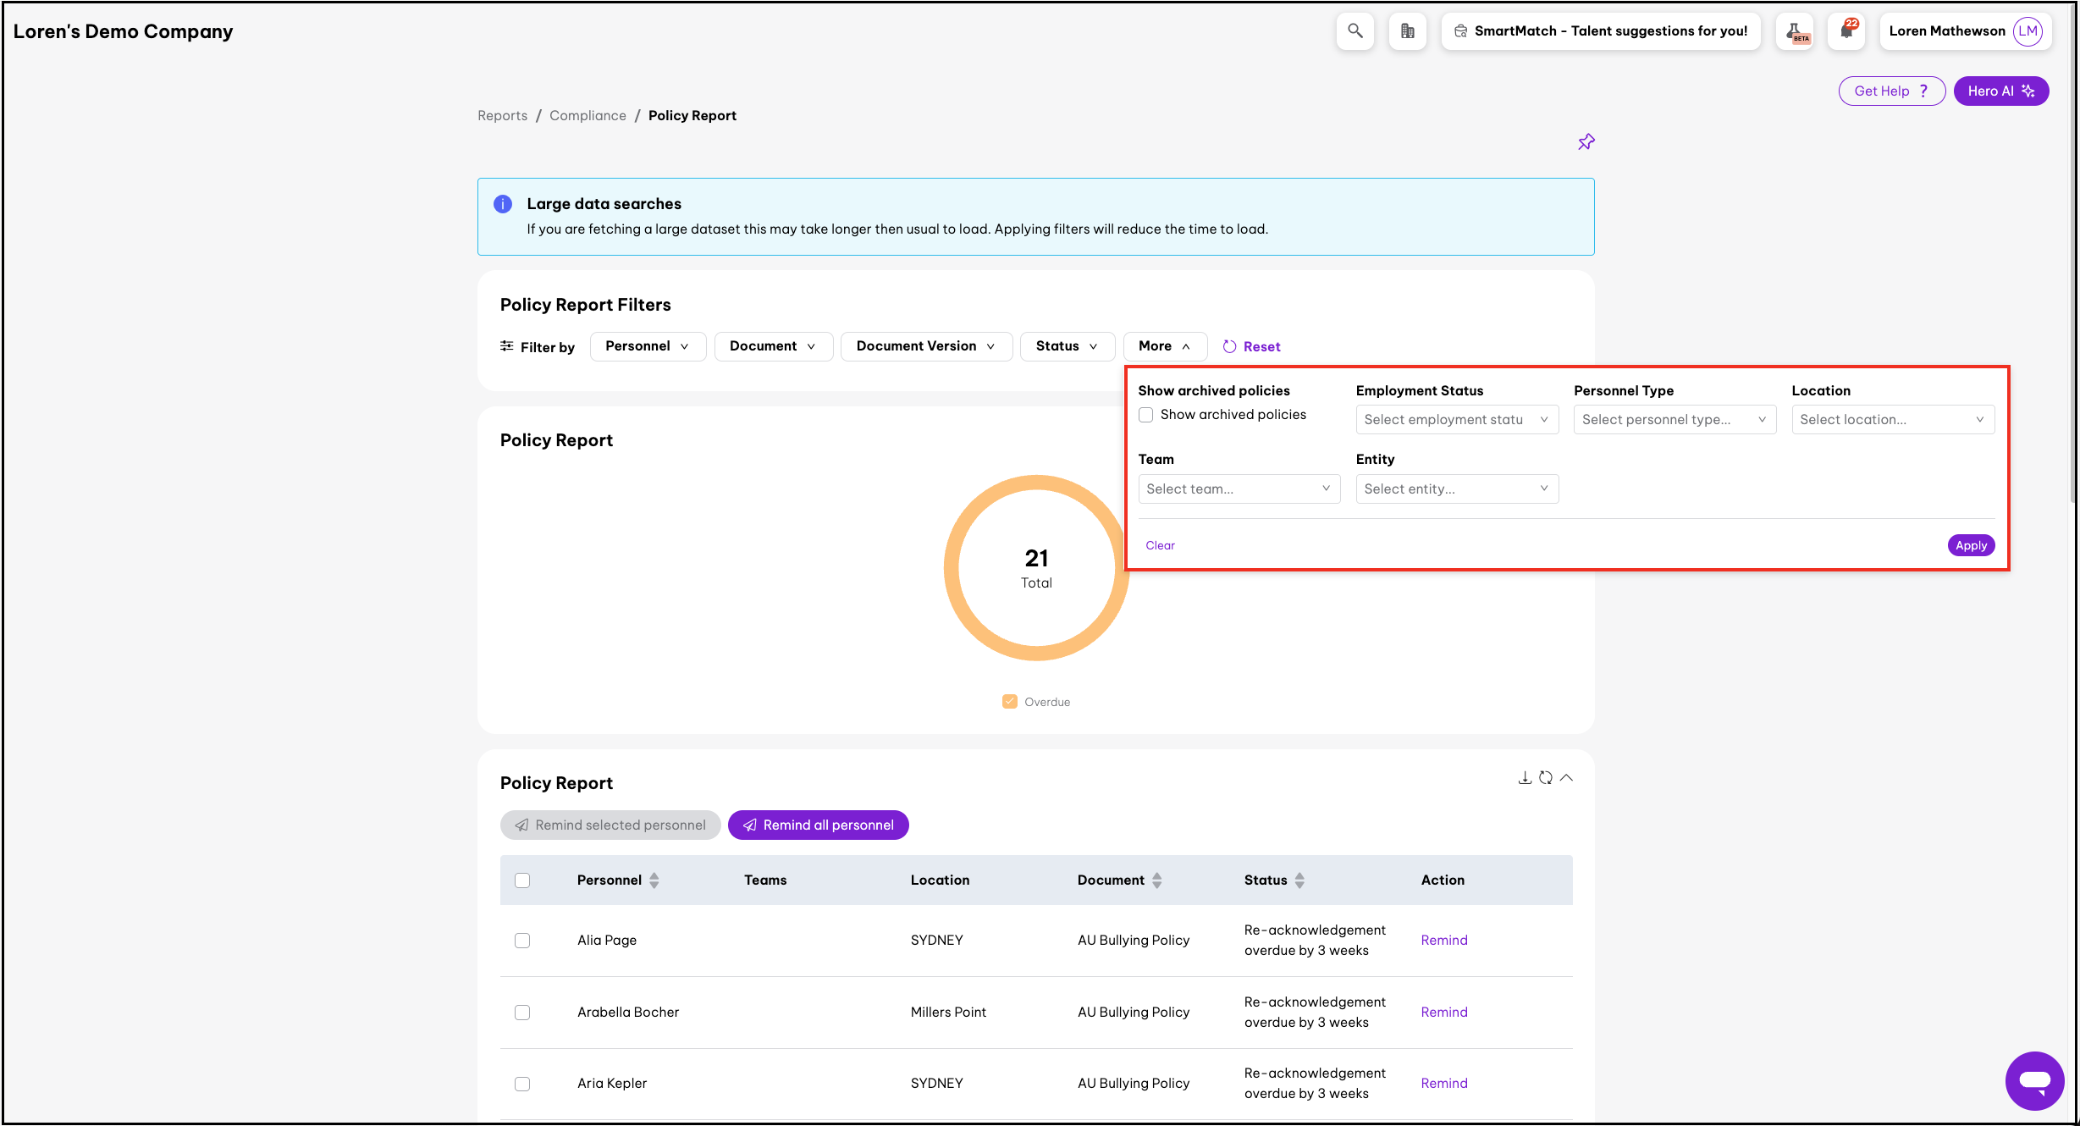This screenshot has height=1126, width=2080.
Task: Select the Alia Page row checkbox
Action: (522, 941)
